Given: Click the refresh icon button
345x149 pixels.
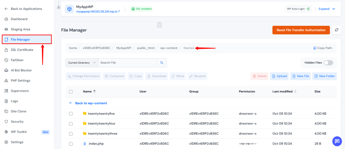Looking at the screenshot, I should point(337,30).
